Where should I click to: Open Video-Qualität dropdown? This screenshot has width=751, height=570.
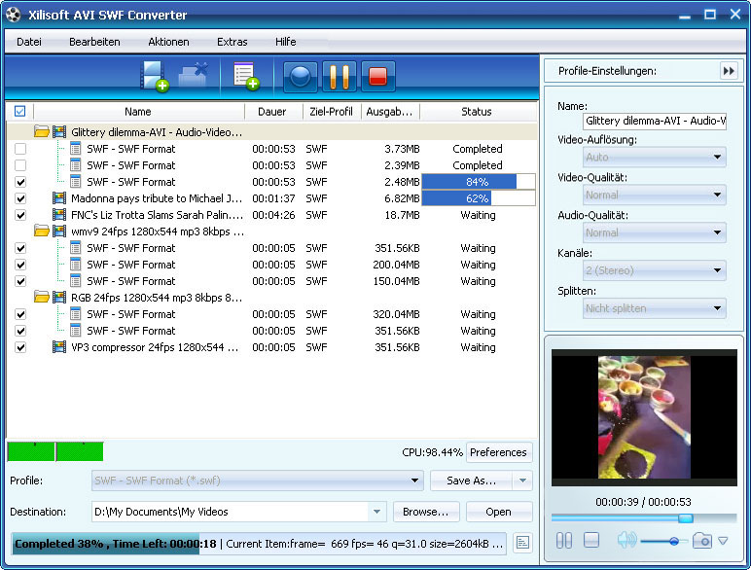pyautogui.click(x=655, y=195)
